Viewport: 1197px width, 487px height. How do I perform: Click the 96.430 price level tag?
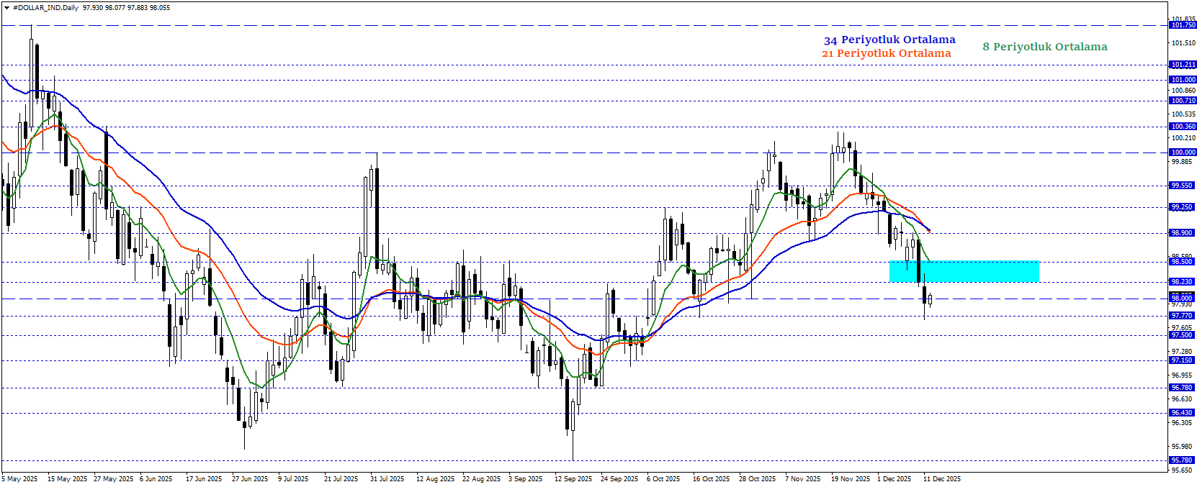point(1182,413)
